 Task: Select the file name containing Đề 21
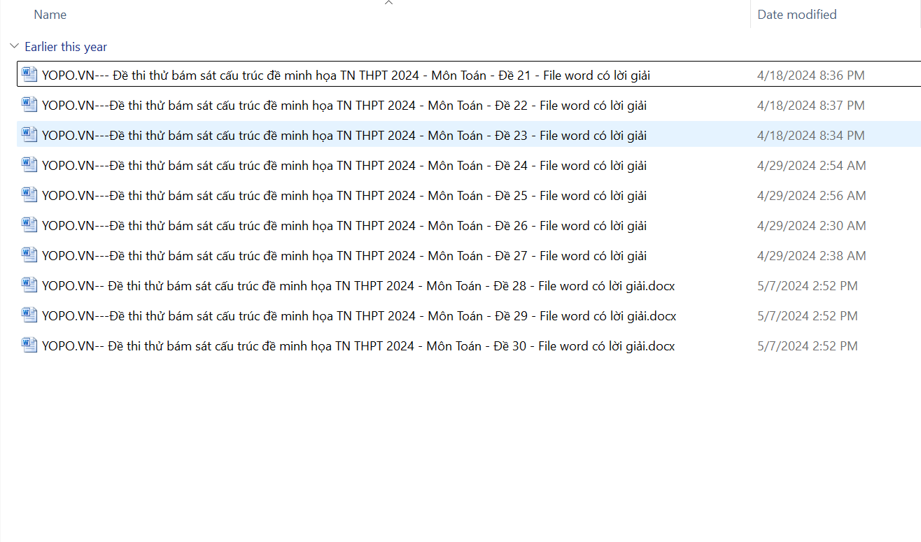click(x=346, y=76)
